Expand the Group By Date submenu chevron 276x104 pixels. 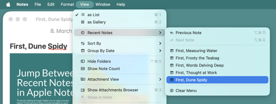[x=160, y=51]
